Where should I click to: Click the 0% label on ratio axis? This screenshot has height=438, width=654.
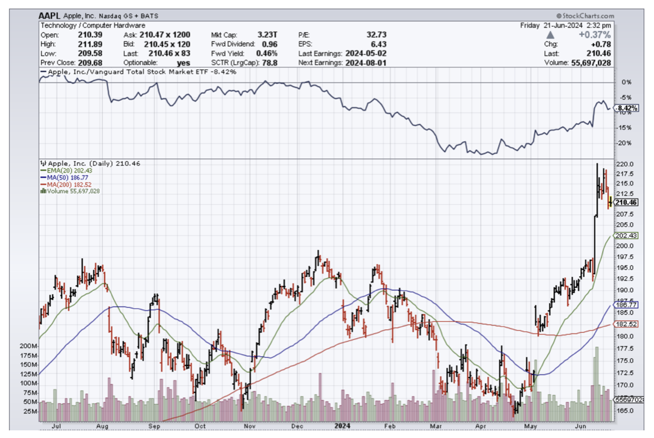(626, 82)
